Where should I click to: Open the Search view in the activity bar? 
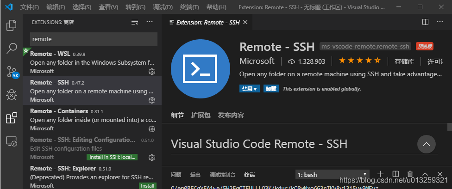click(x=12, y=49)
